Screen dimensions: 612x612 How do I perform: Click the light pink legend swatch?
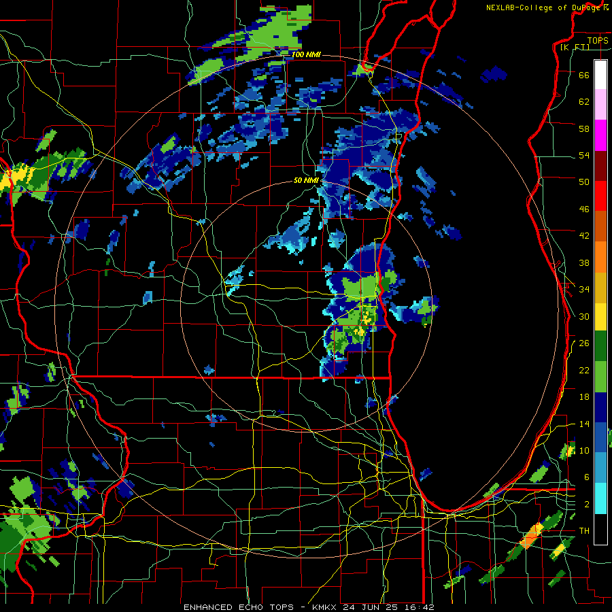point(600,104)
